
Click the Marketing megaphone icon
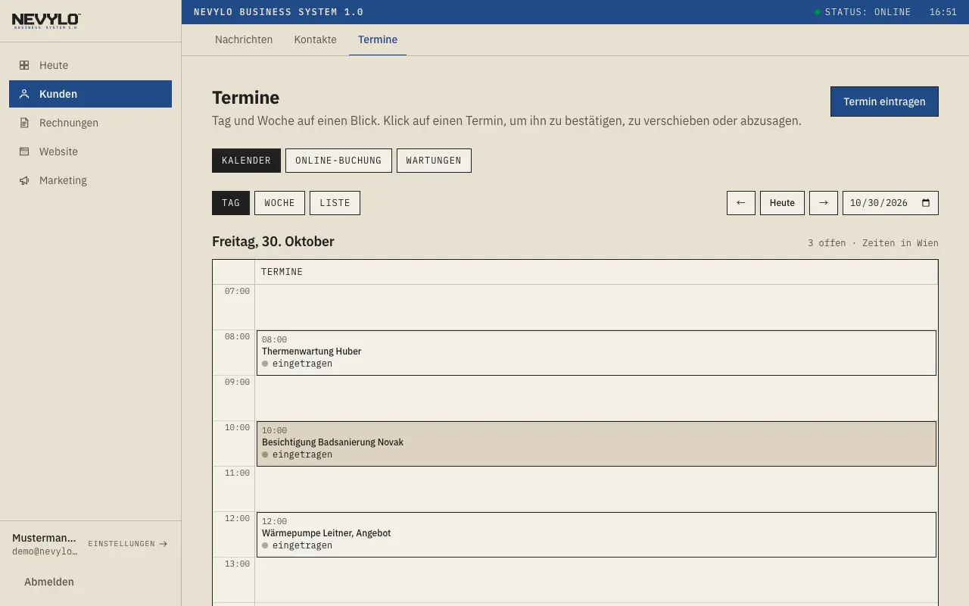click(24, 180)
